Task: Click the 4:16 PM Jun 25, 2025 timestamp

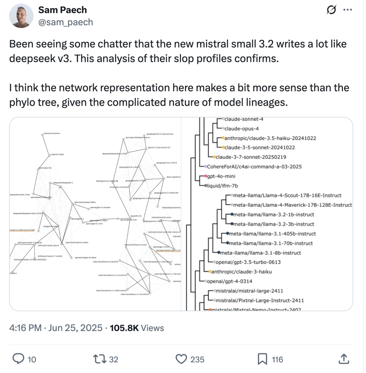Action: [x=56, y=328]
